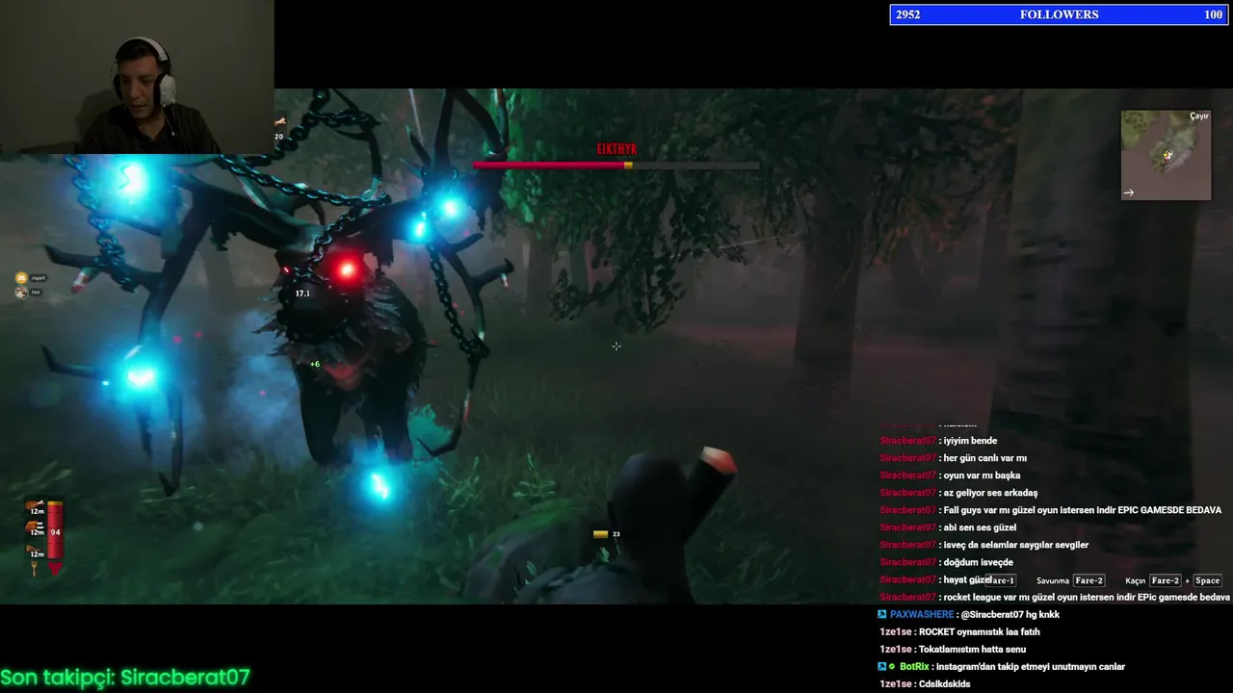
Task: Click the arrow ammo icon showing 20
Action: [279, 122]
